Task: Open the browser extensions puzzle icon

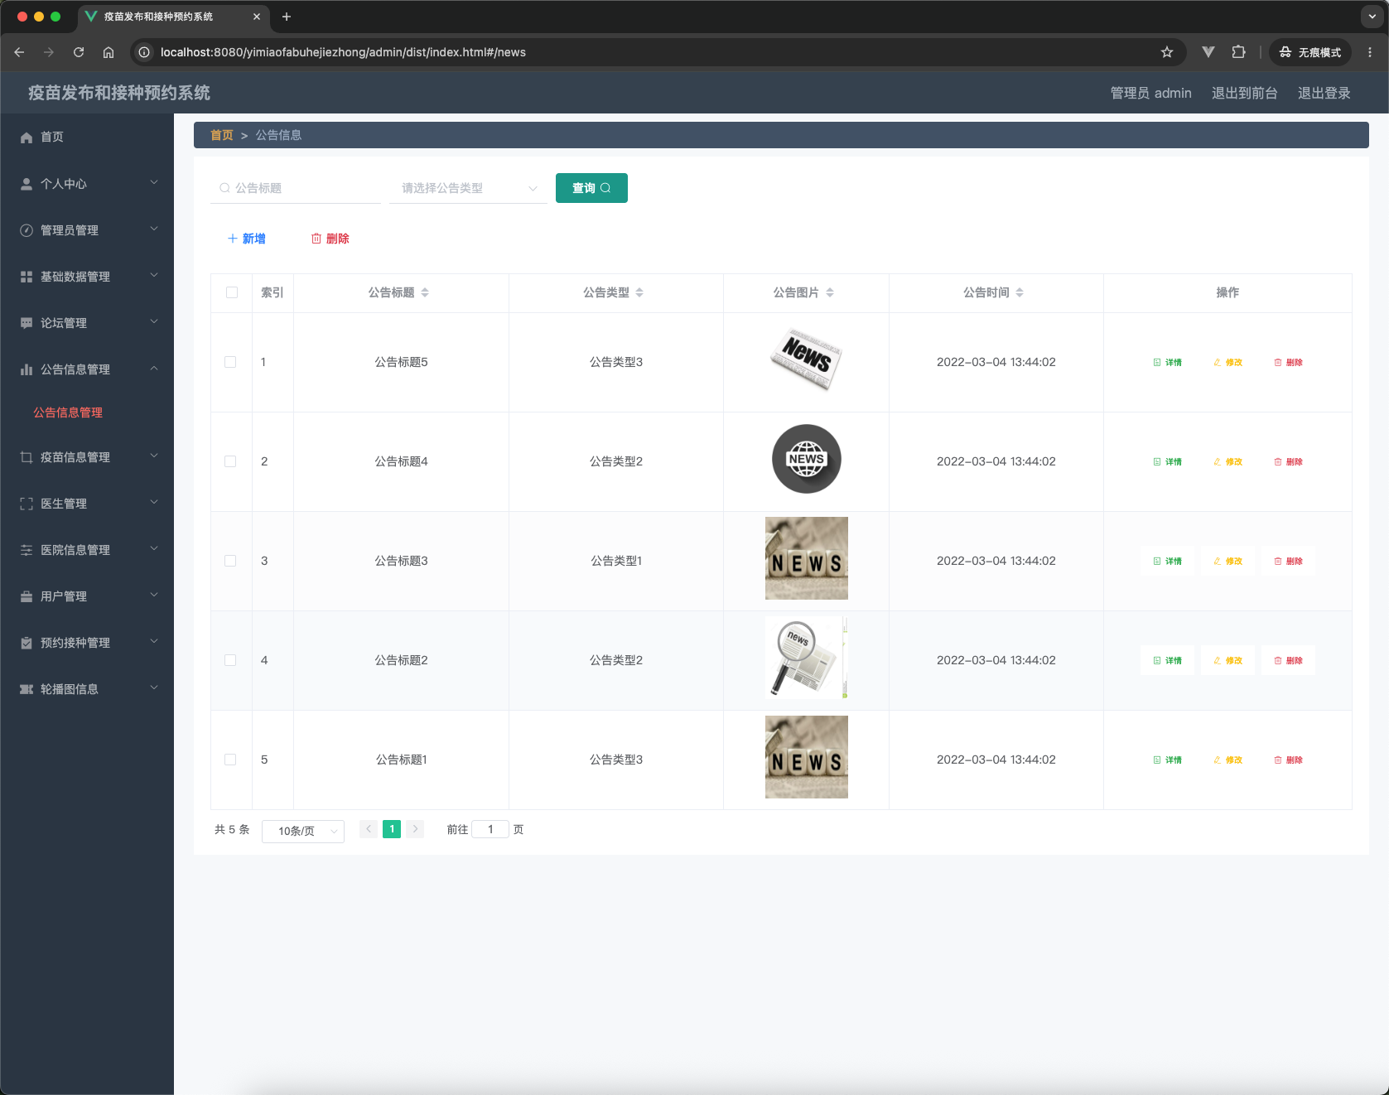Action: click(1238, 52)
